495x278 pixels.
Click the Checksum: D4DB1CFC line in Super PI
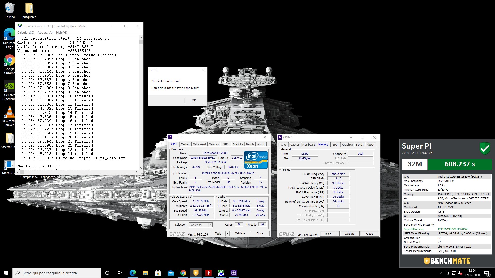click(x=37, y=166)
